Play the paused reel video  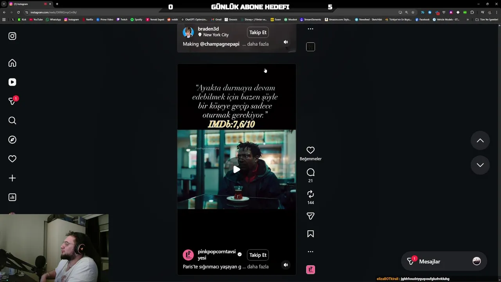[236, 170]
